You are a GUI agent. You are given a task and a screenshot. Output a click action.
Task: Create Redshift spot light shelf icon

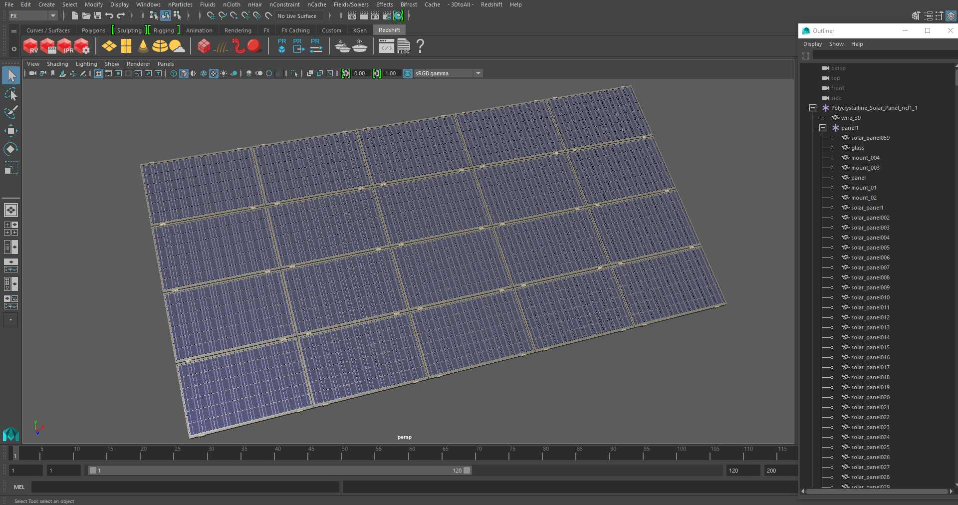click(143, 46)
